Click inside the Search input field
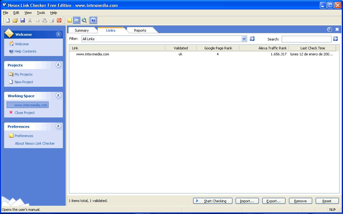 click(306, 39)
